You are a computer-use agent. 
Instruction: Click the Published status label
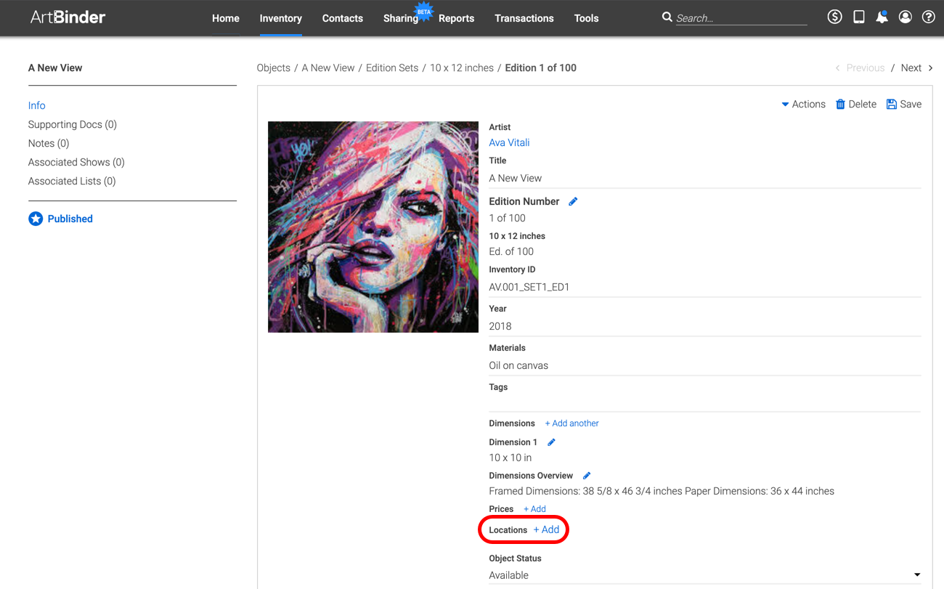(70, 219)
